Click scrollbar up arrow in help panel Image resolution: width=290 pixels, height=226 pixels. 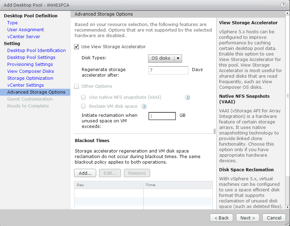point(288,13)
